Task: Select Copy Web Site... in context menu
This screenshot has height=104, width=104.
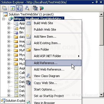Action: (53, 83)
